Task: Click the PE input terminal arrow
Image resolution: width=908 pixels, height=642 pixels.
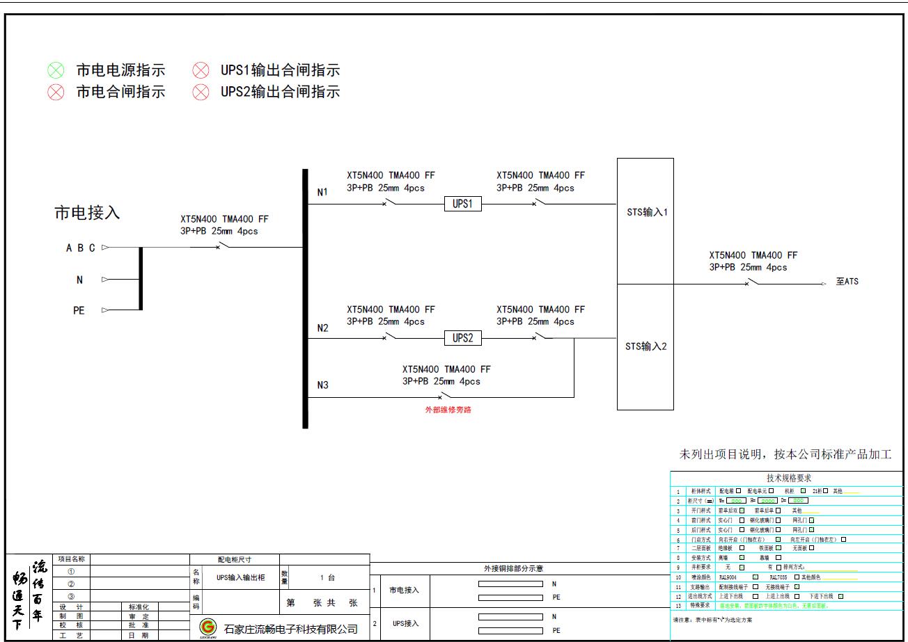Action: [x=105, y=310]
